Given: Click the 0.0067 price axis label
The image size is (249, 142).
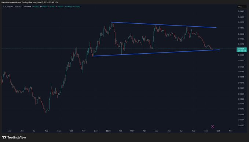Looking at the screenshot, I should pos(241,88).
